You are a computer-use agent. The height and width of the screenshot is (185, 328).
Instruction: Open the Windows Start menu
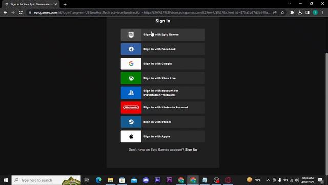[6, 180]
